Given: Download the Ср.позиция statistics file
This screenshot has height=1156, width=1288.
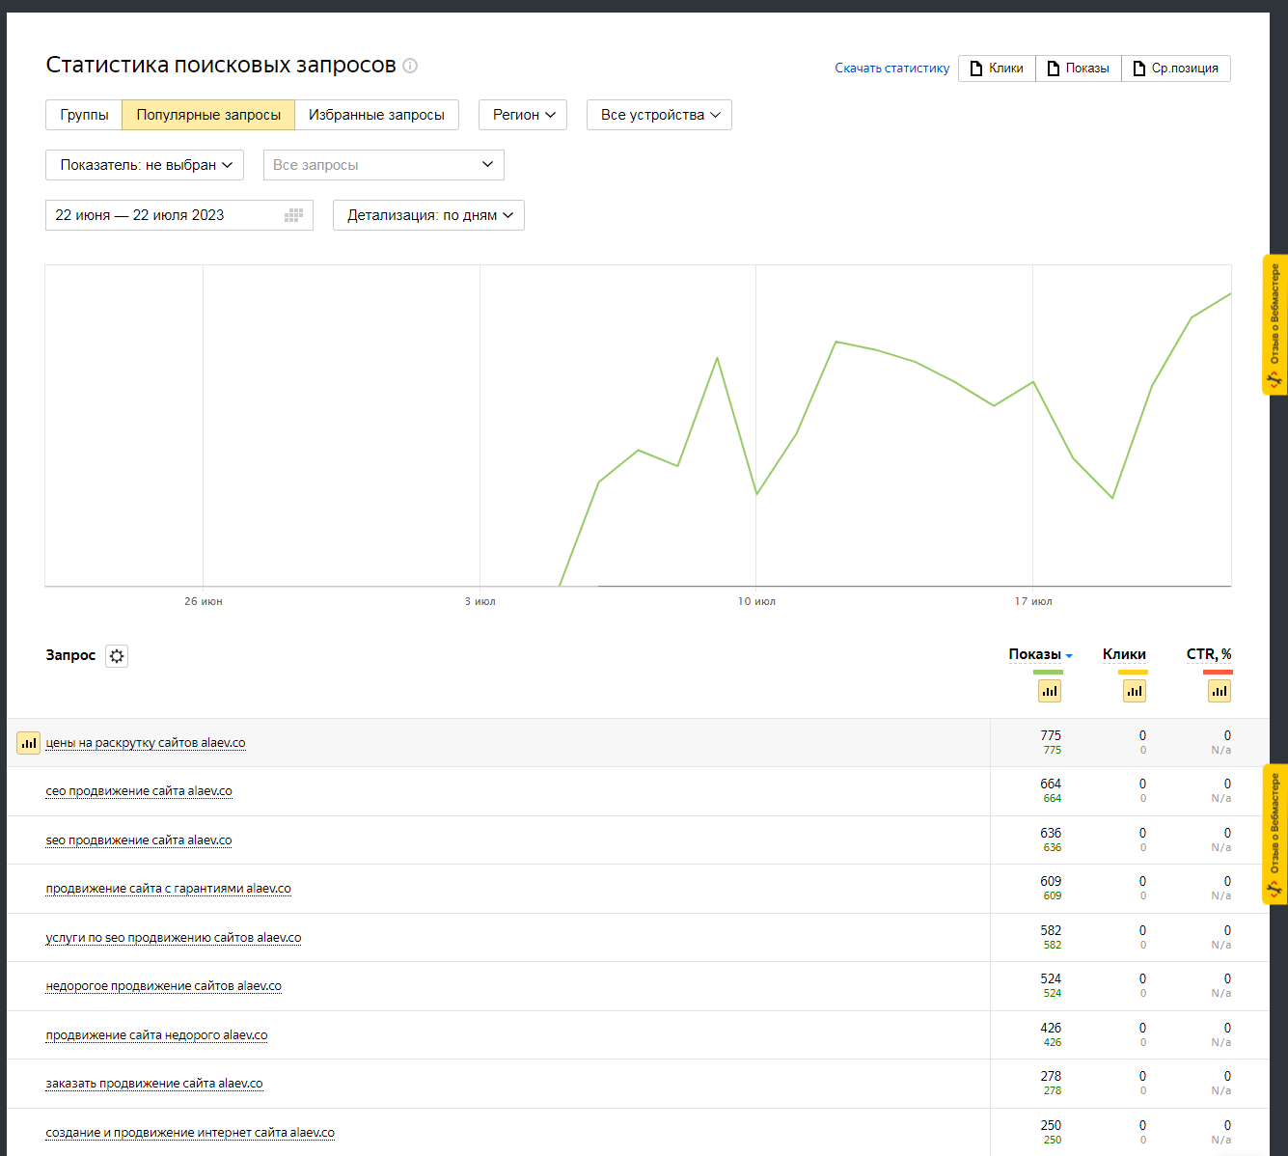Looking at the screenshot, I should [1176, 69].
